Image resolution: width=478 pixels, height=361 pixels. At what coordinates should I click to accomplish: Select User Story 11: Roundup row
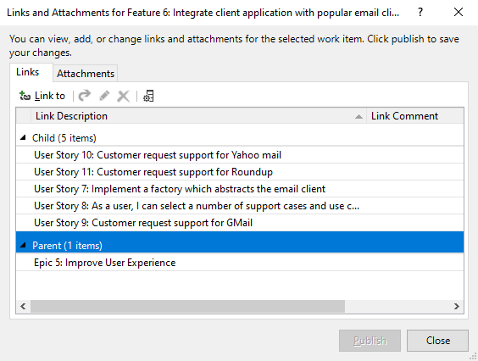pos(240,172)
